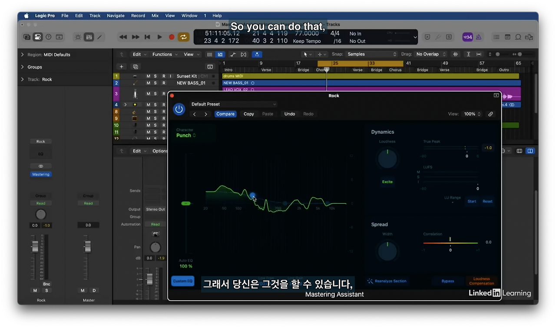Open the Loop Browser icon
The height and width of the screenshot is (328, 556).
tap(518, 37)
